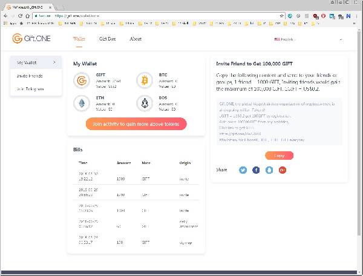Click the browser home icon
Screen dimensions: 363x276
point(28,16)
